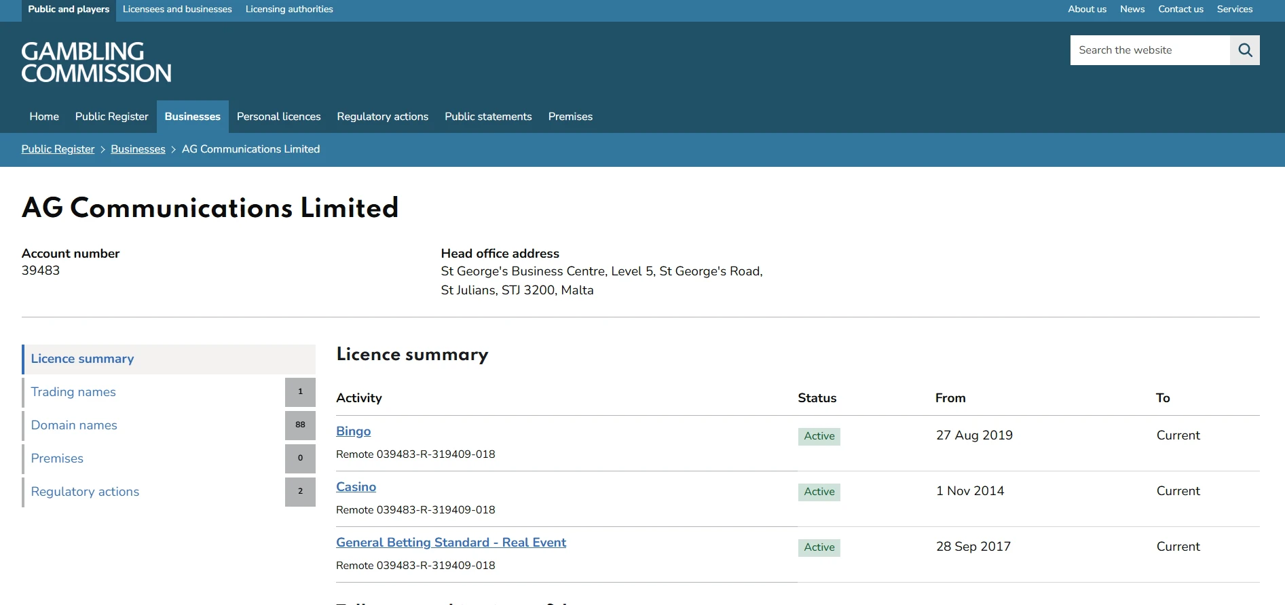Click the Active status tag for Bingo
The height and width of the screenshot is (605, 1285).
(819, 436)
